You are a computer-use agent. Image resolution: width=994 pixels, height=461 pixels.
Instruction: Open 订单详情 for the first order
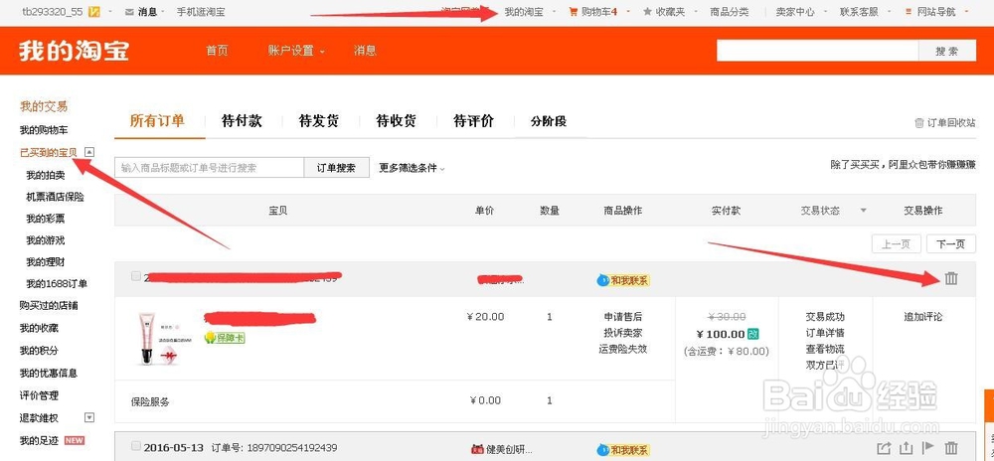coord(825,333)
